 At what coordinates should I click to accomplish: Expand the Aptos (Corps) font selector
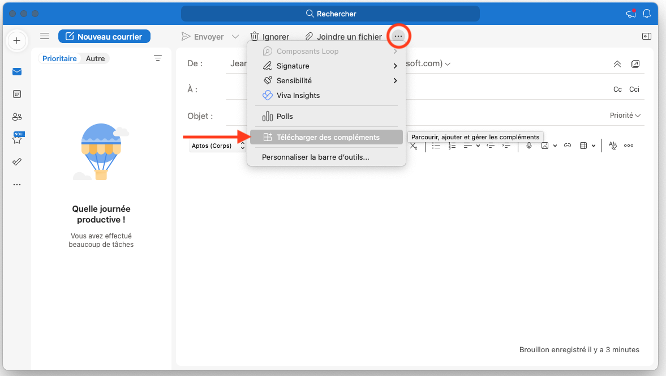tap(218, 146)
